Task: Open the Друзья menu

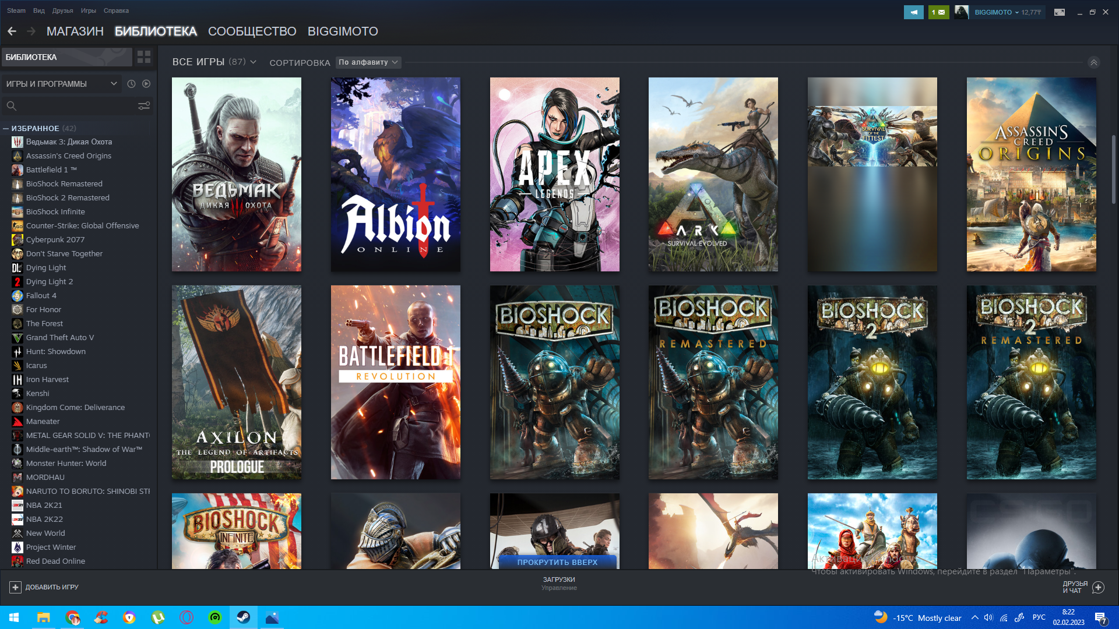Action: 62,10
